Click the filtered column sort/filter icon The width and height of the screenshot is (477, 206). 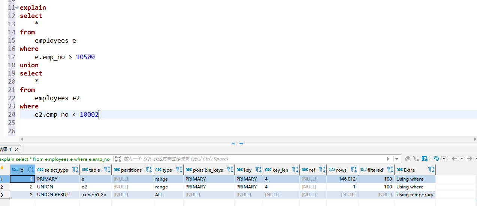[390, 170]
